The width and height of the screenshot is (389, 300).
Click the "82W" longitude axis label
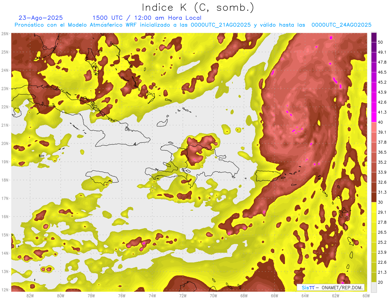point(30,296)
